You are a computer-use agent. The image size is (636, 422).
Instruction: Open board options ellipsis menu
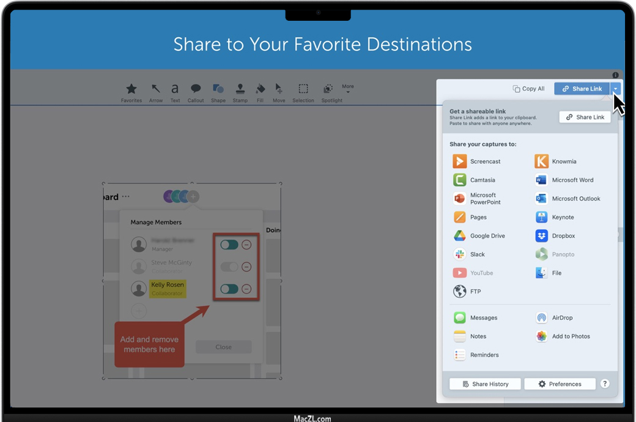coord(126,197)
